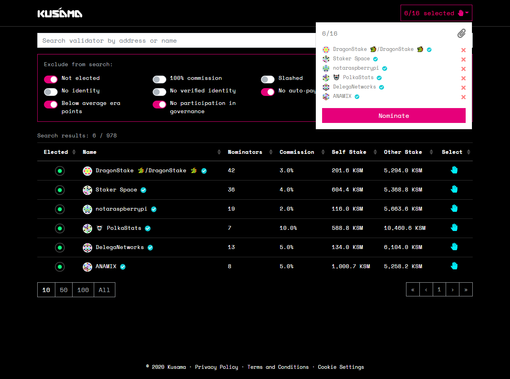Screen dimensions: 510x379
Task: Sort table by Other Stake column
Action: tap(408, 152)
